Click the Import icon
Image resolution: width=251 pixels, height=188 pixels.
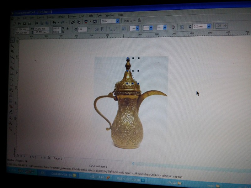pos(73,22)
